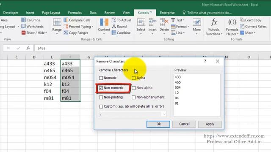Switch to the Developer tab

click(11, 13)
